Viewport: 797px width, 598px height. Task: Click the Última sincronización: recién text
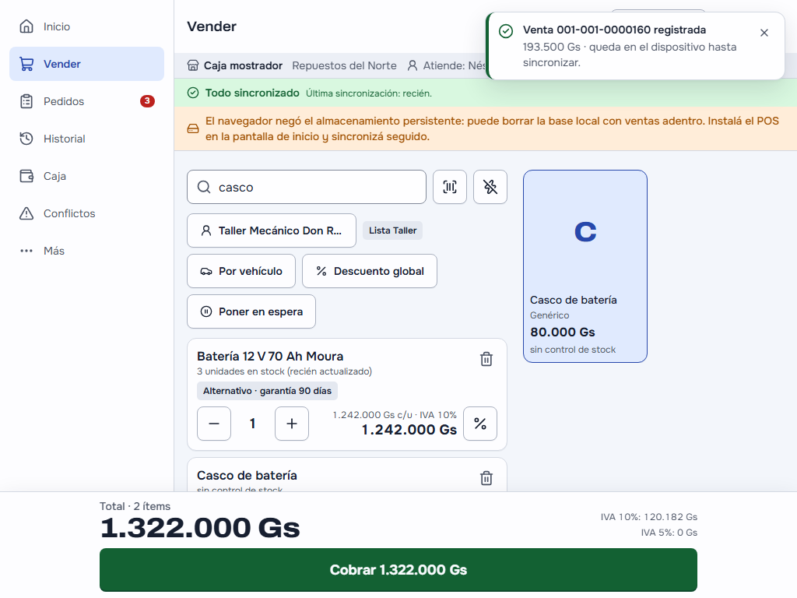(x=369, y=93)
